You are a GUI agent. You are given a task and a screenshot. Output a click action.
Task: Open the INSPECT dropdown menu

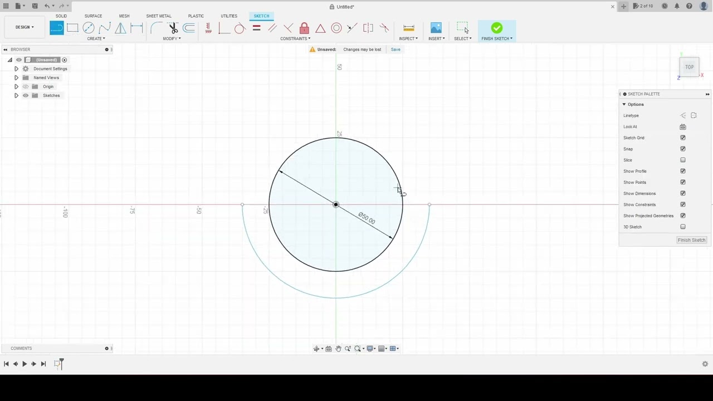[x=408, y=38]
